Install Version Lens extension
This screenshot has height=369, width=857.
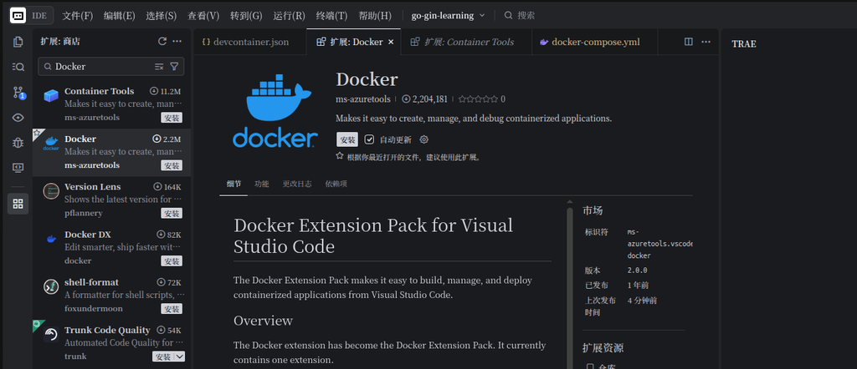coord(172,213)
